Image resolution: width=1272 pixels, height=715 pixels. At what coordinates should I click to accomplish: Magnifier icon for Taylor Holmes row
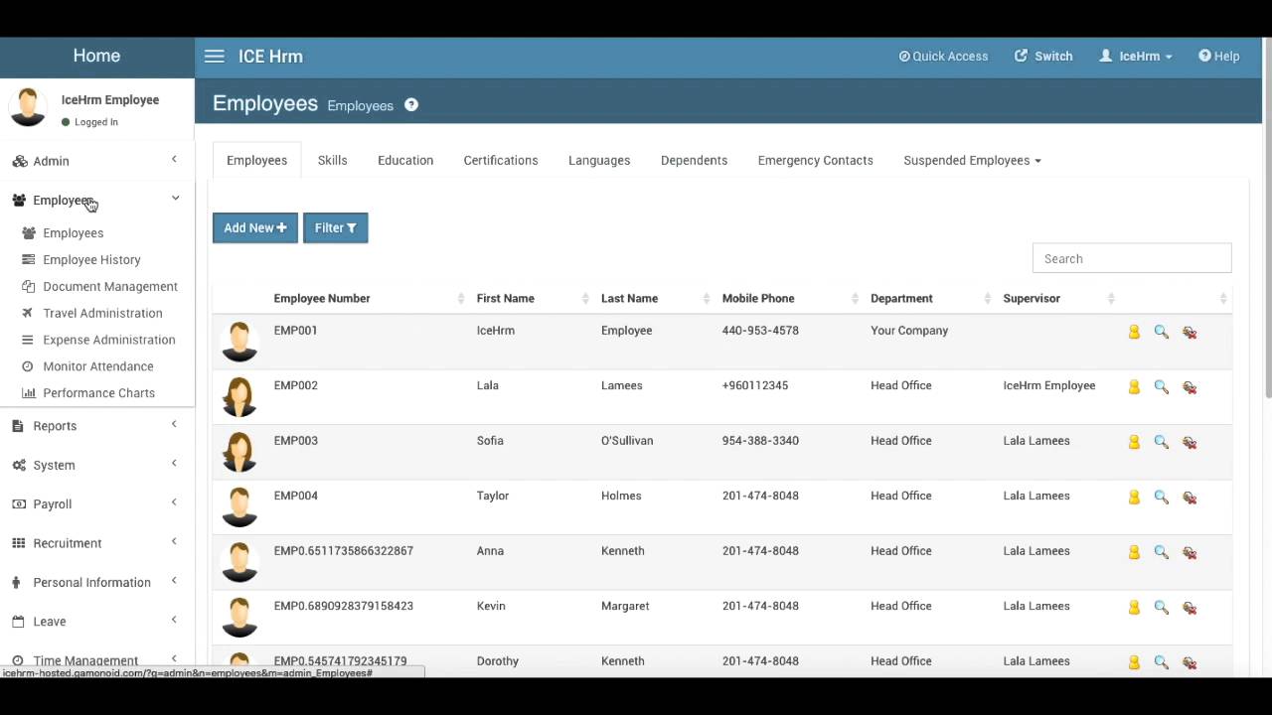[x=1161, y=498]
